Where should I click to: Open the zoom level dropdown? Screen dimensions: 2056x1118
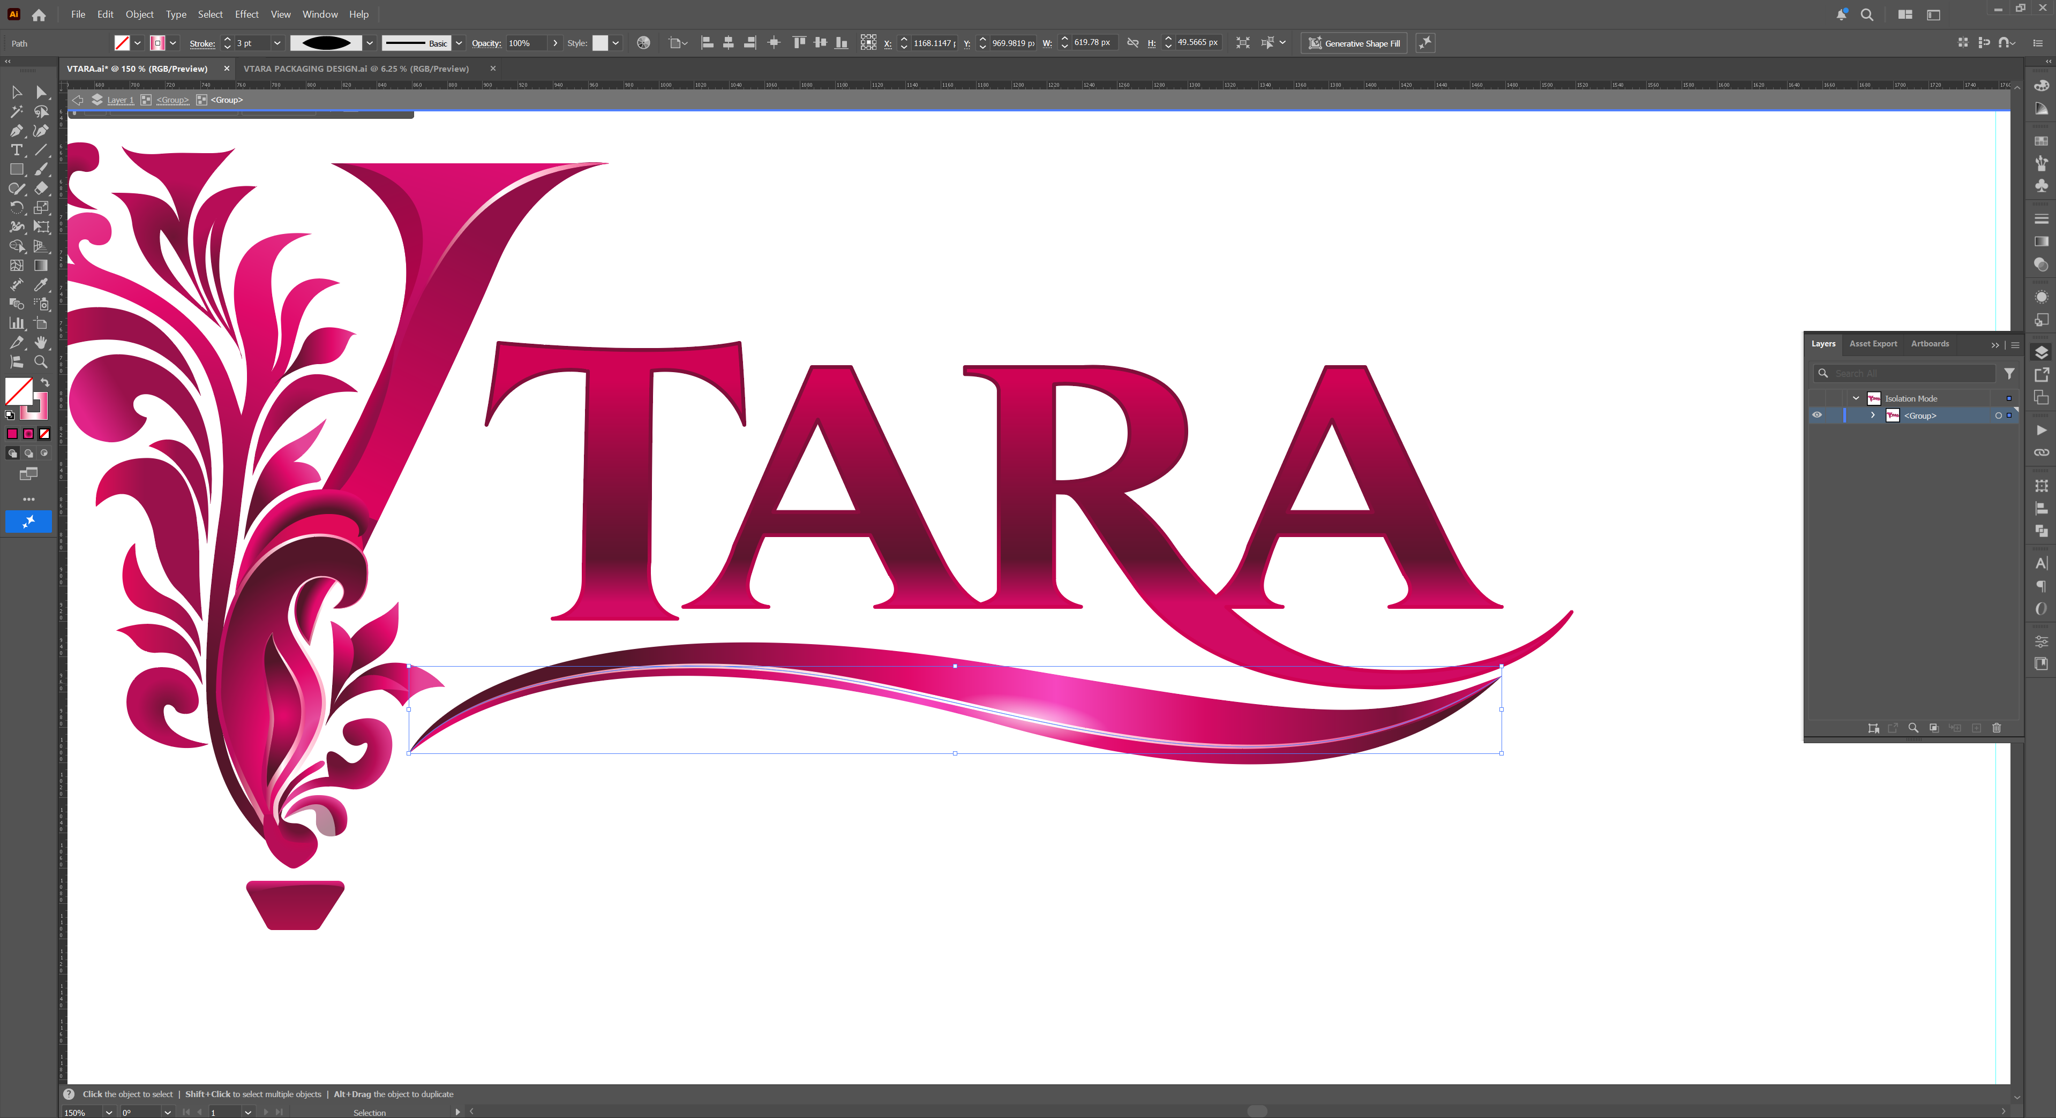[x=109, y=1112]
